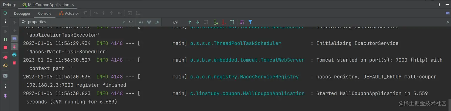Click 'c.a.c.n.registry.NacosServiceRegistry' logger text

pos(244,77)
